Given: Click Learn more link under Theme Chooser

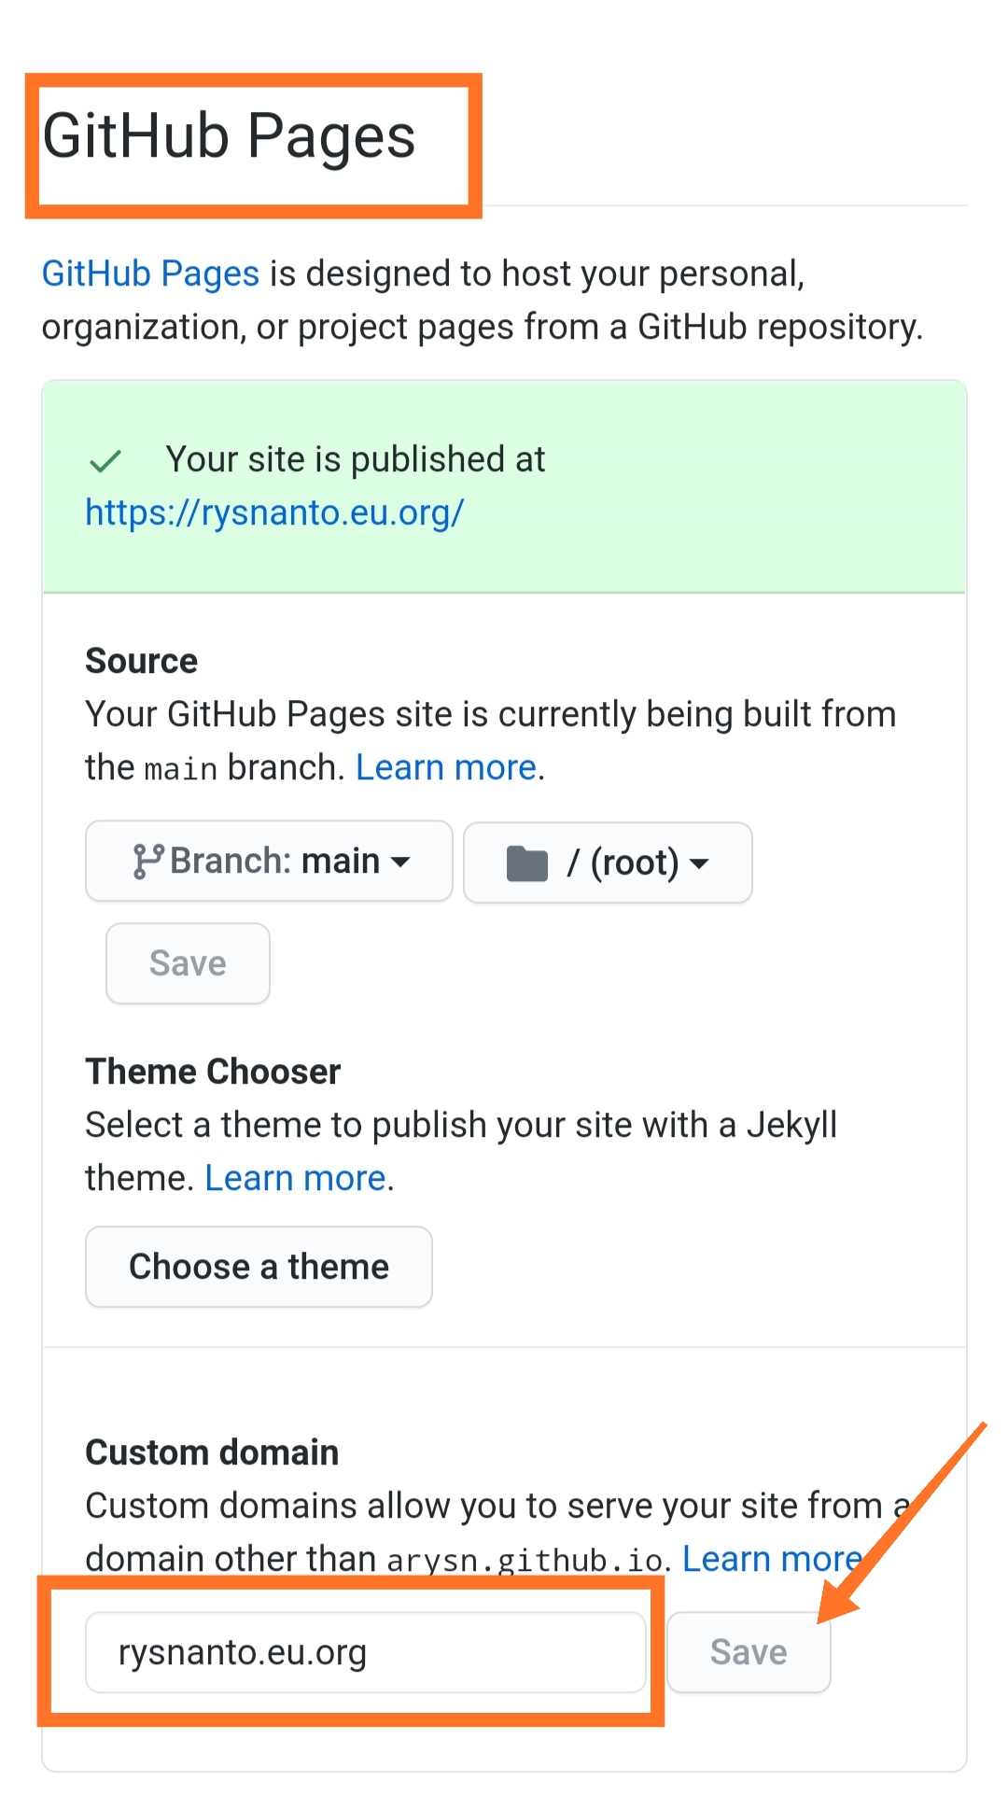Looking at the screenshot, I should click(295, 1178).
